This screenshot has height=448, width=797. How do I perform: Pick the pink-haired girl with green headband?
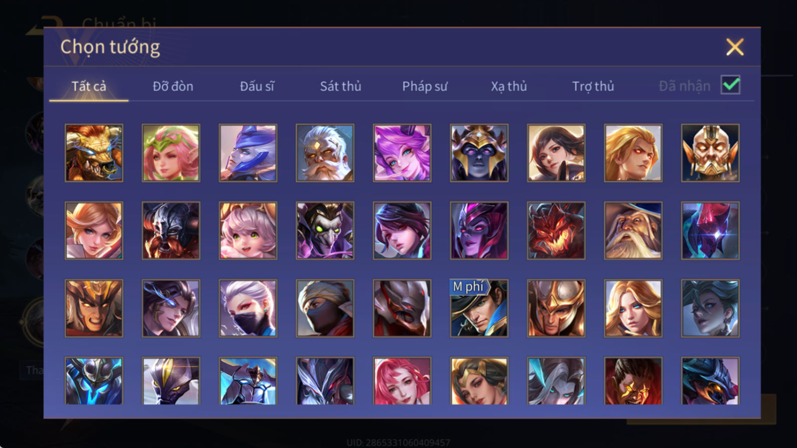(x=171, y=153)
